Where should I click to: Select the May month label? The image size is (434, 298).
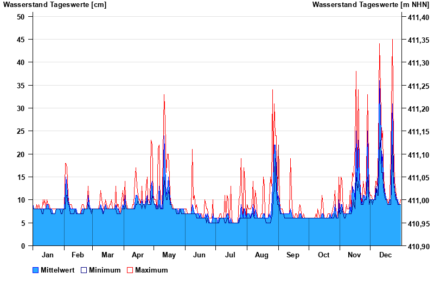169,255
